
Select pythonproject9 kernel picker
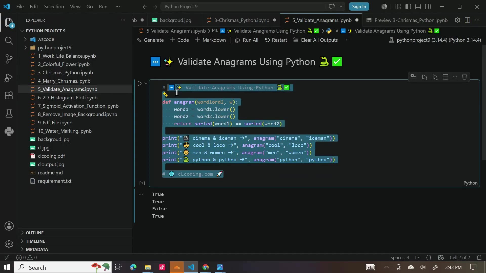435,40
